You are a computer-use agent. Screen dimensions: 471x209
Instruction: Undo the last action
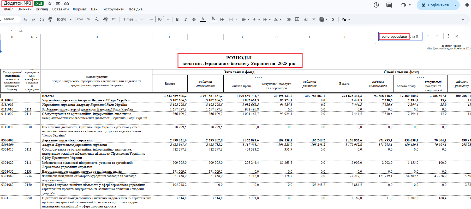tap(25, 19)
